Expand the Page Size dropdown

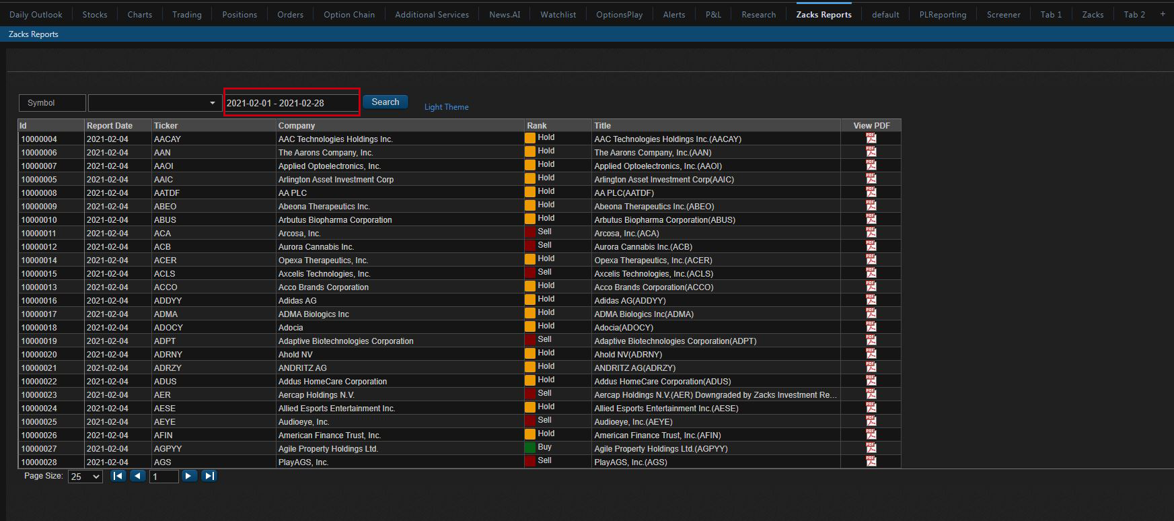85,477
